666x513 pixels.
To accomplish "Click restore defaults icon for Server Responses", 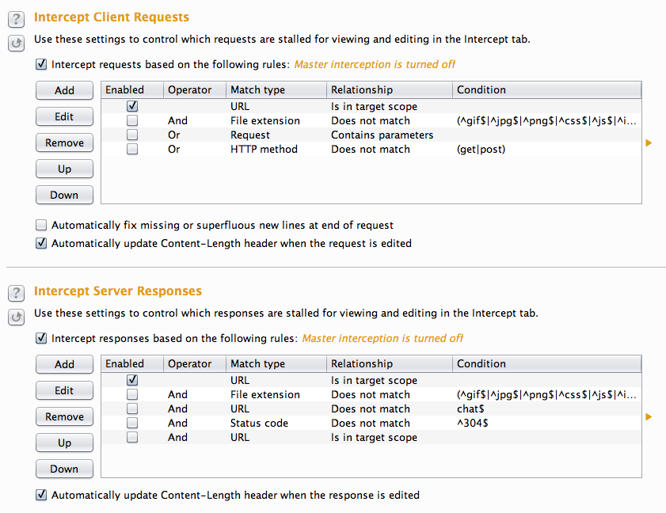I will [16, 317].
